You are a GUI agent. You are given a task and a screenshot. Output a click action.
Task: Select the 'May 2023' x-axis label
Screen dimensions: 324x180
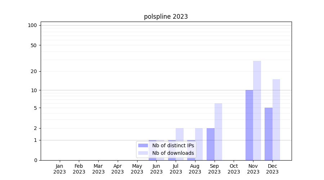(x=137, y=169)
